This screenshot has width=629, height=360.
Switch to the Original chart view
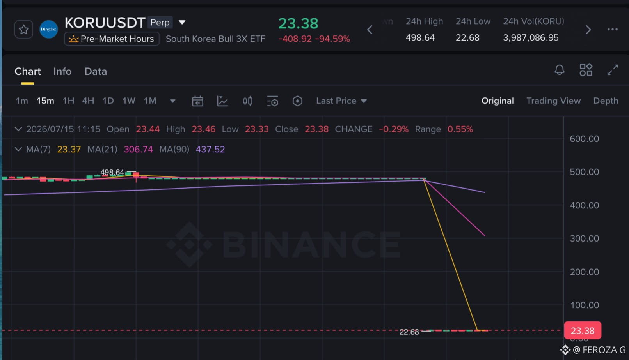pos(498,101)
